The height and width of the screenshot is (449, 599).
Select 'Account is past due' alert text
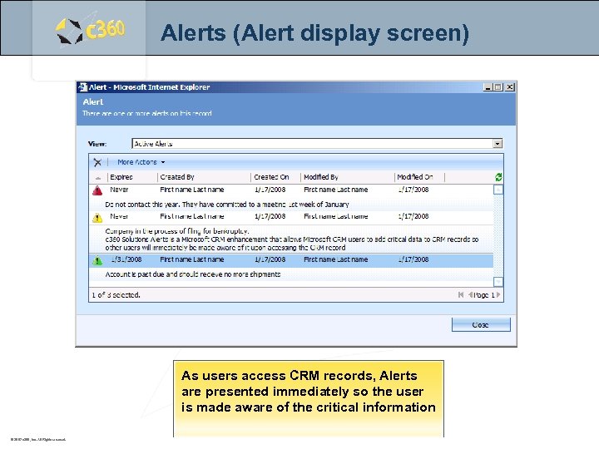coord(192,274)
